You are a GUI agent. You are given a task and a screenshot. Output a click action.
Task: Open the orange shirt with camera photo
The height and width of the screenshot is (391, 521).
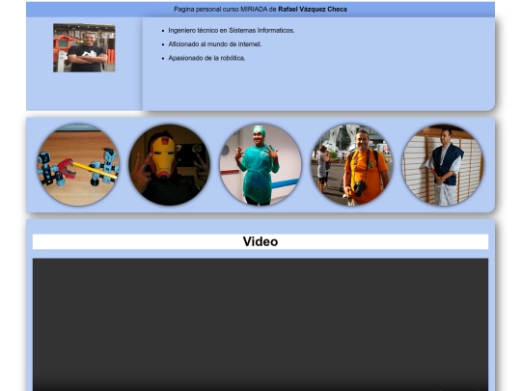coord(351,164)
